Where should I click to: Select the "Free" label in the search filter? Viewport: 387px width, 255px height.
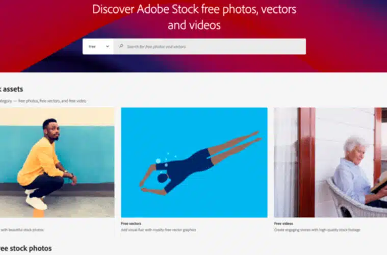(x=92, y=46)
